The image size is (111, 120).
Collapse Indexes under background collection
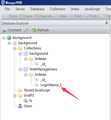pyautogui.click(x=26, y=59)
